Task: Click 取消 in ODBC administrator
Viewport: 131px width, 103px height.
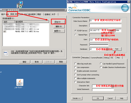Action: (37, 62)
